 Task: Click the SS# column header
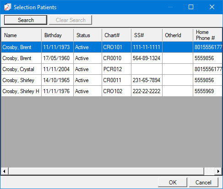click(x=147, y=35)
